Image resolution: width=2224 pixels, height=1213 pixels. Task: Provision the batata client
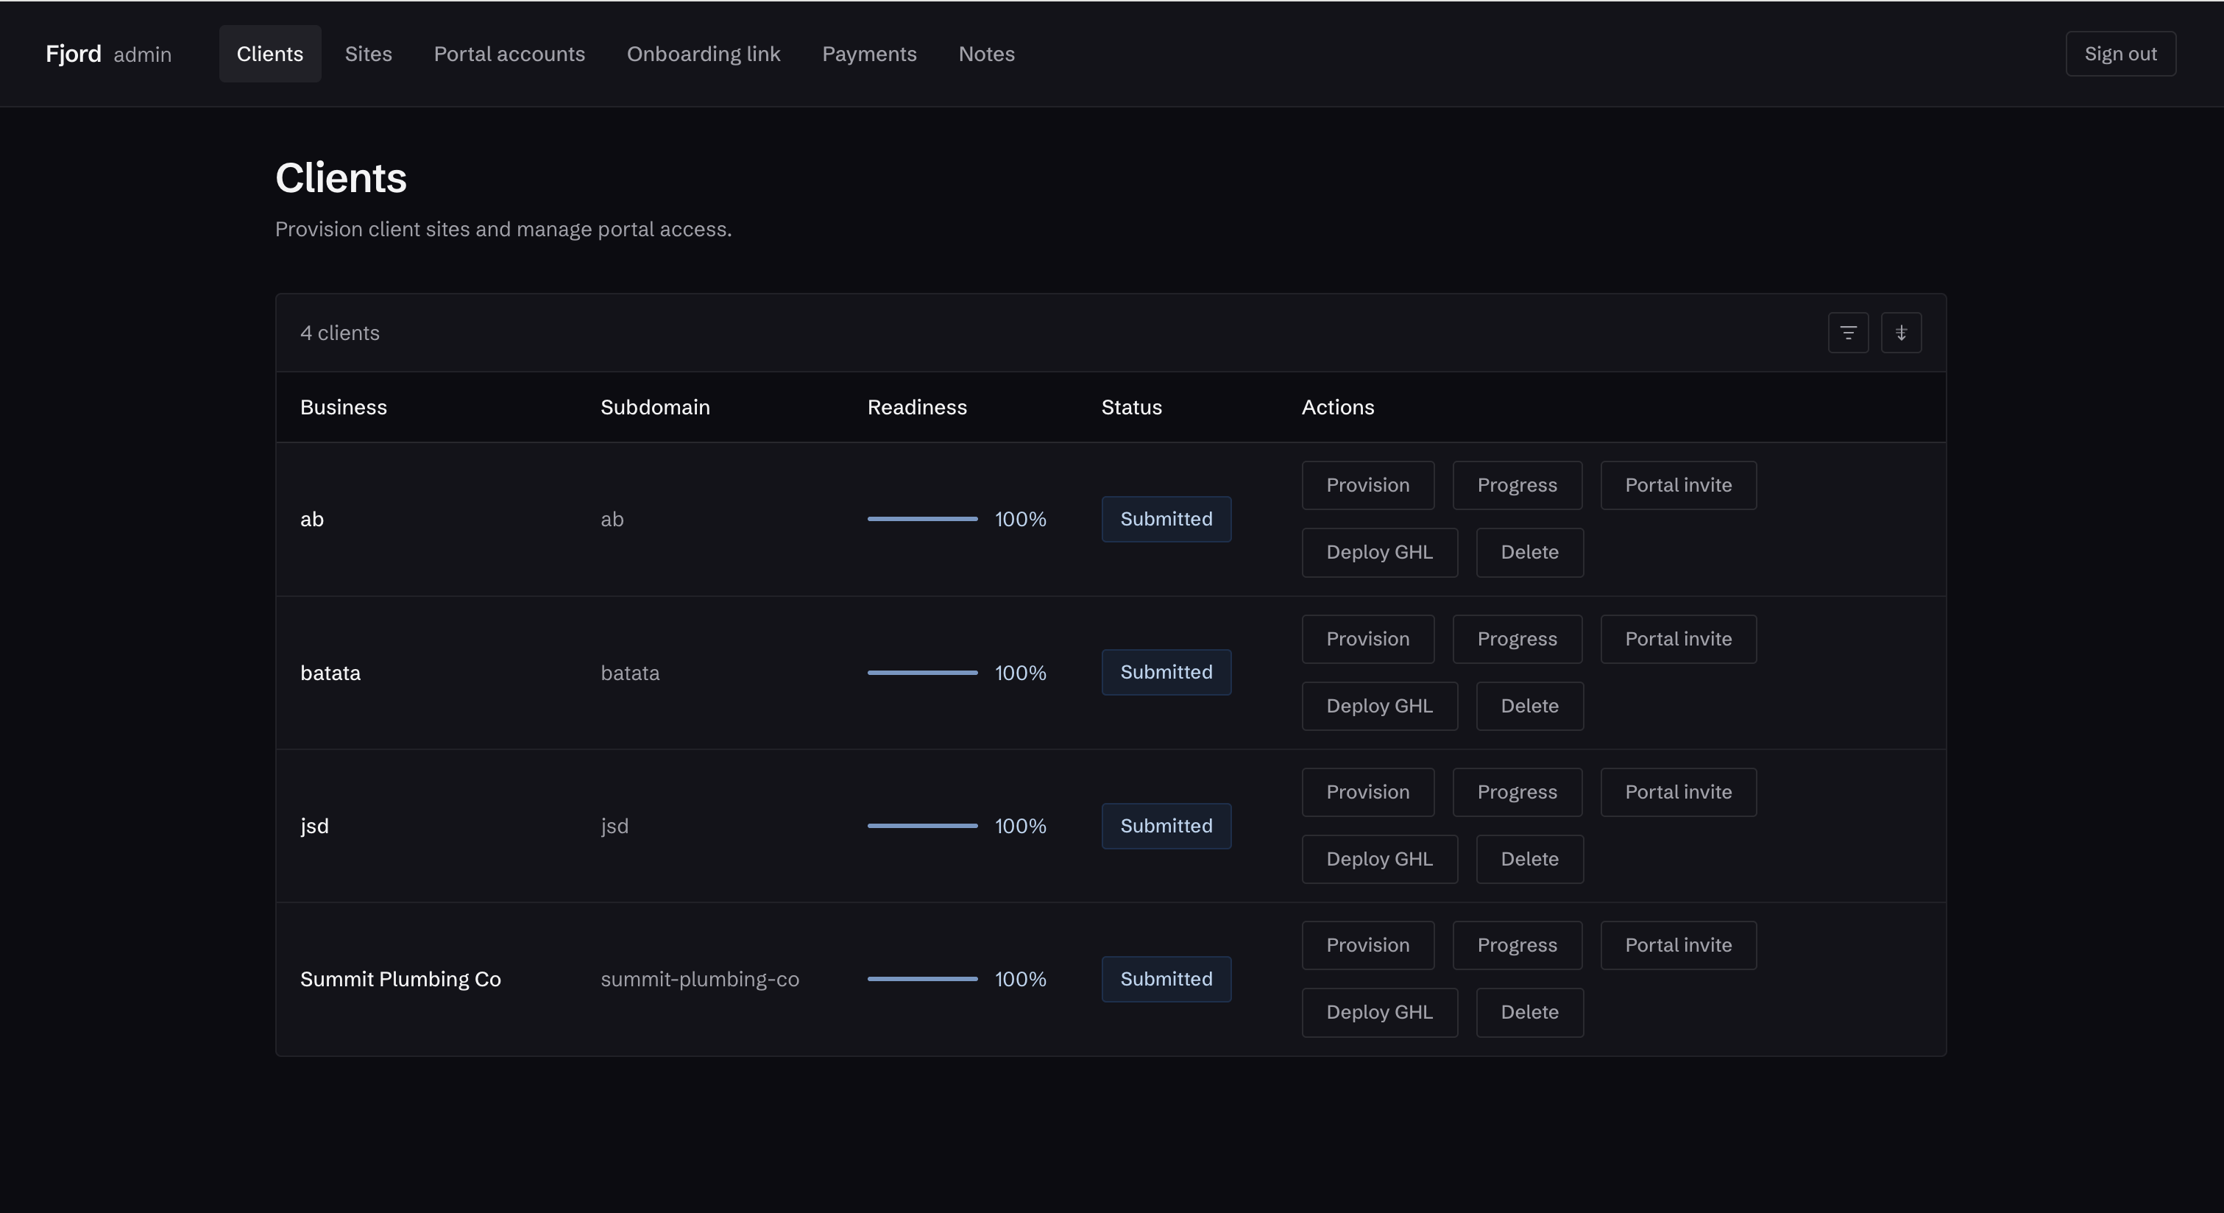1367,639
